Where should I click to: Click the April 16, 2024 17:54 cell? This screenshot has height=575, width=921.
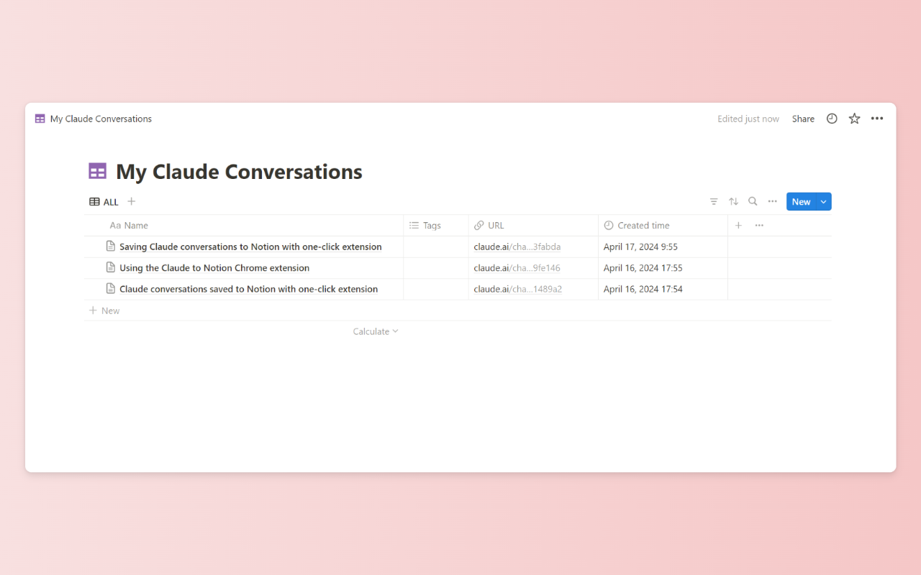point(663,289)
